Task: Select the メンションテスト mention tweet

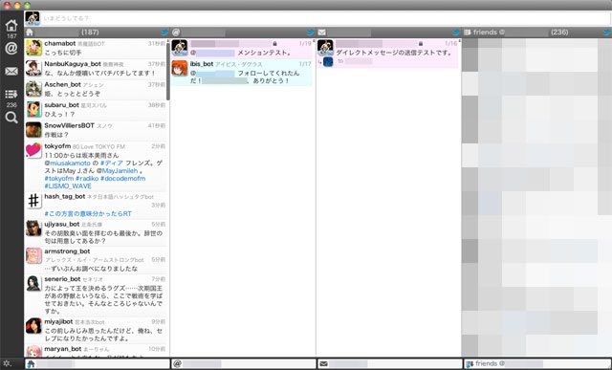Action: click(x=242, y=49)
